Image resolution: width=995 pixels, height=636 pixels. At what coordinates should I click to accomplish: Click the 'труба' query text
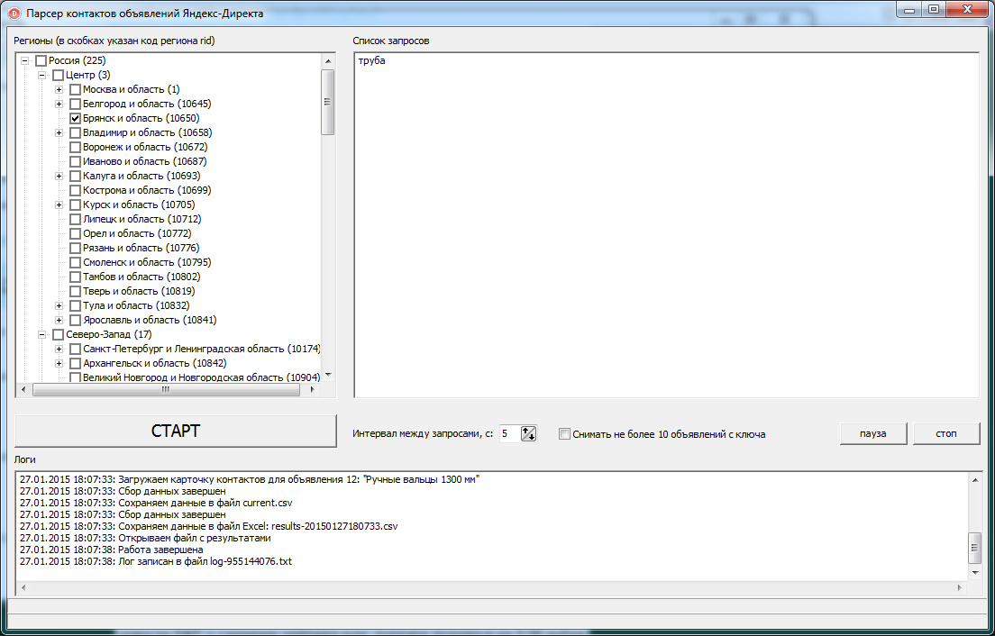tap(372, 61)
